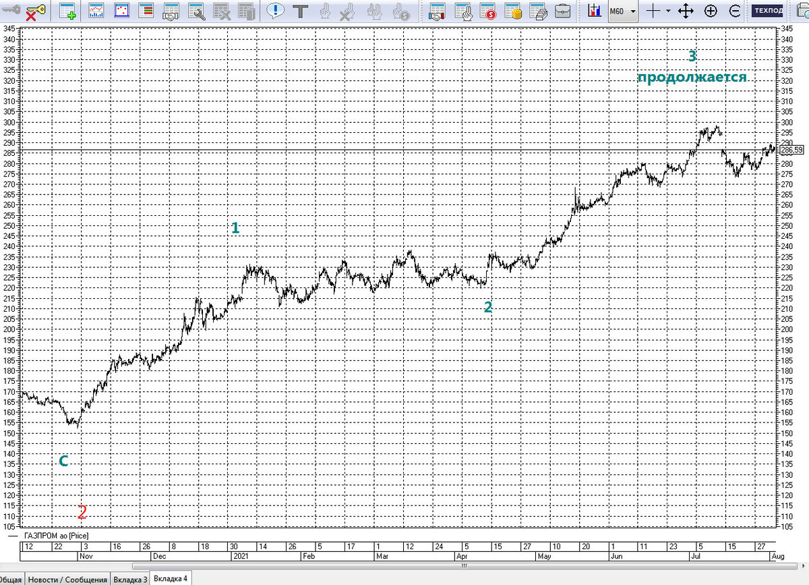Open table settings with the wrench icon

[196, 11]
